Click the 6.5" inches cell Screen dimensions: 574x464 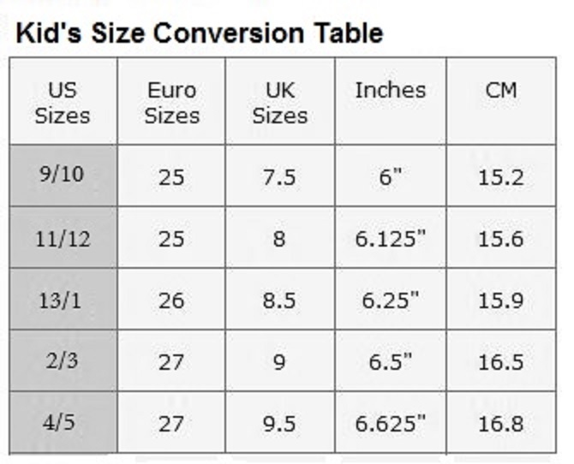point(391,362)
